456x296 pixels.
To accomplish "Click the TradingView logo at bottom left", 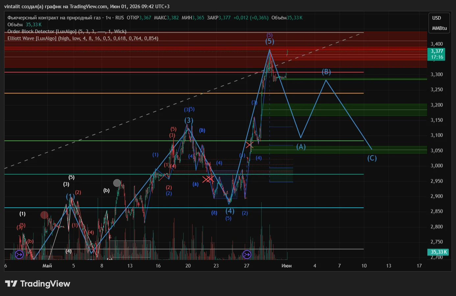I will pos(38,284).
